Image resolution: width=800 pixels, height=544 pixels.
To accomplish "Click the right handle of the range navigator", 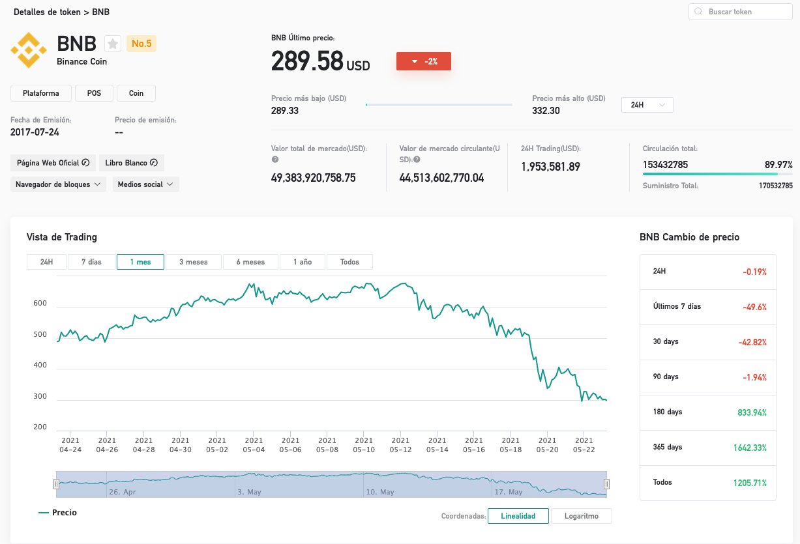I will coord(606,483).
